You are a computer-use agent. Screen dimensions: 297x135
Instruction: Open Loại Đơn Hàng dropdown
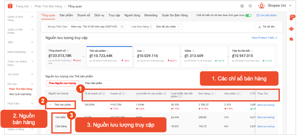coord(156,27)
